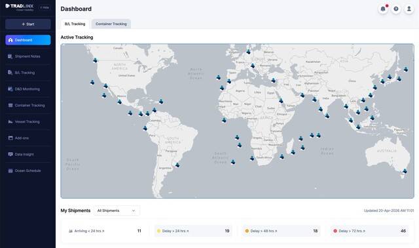Viewport: 419px width, 248px height.
Task: Click the sidebar Container Tracking icon
Action: coord(10,105)
